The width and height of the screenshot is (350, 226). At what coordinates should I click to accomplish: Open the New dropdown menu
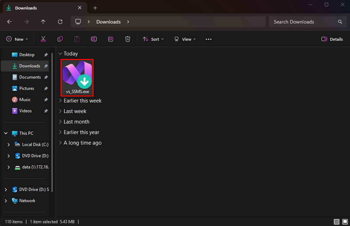[17, 39]
